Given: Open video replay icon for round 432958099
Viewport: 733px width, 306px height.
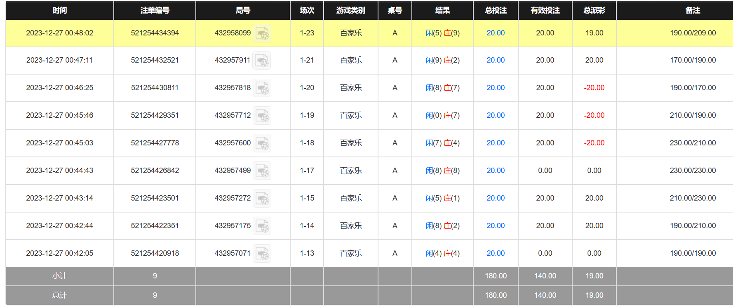Looking at the screenshot, I should click(x=262, y=33).
